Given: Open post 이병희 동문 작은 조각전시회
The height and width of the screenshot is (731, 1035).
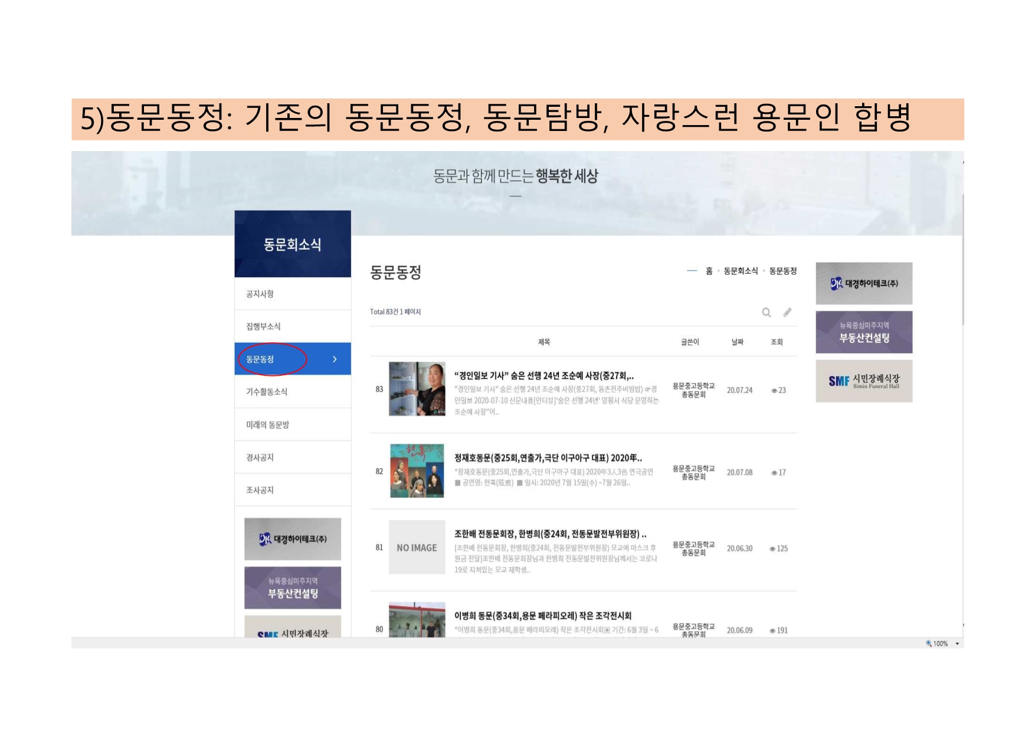Looking at the screenshot, I should pyautogui.click(x=542, y=615).
